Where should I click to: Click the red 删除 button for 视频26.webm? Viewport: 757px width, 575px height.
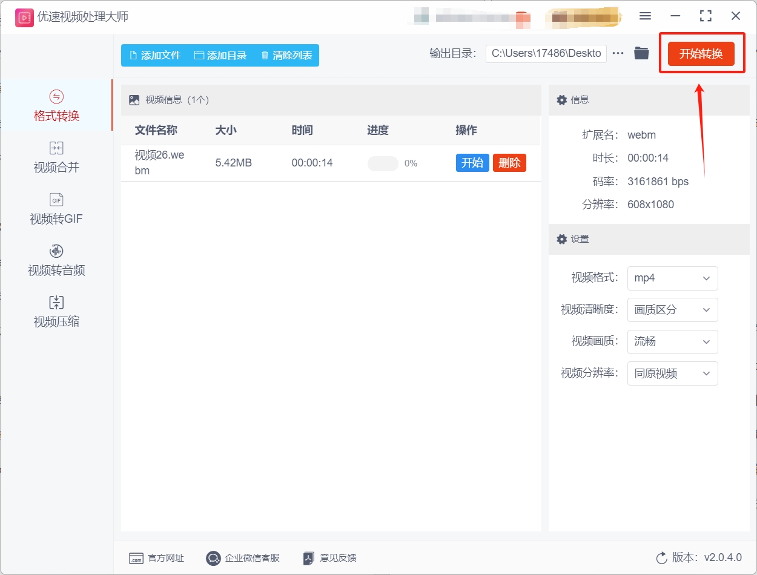click(x=509, y=163)
